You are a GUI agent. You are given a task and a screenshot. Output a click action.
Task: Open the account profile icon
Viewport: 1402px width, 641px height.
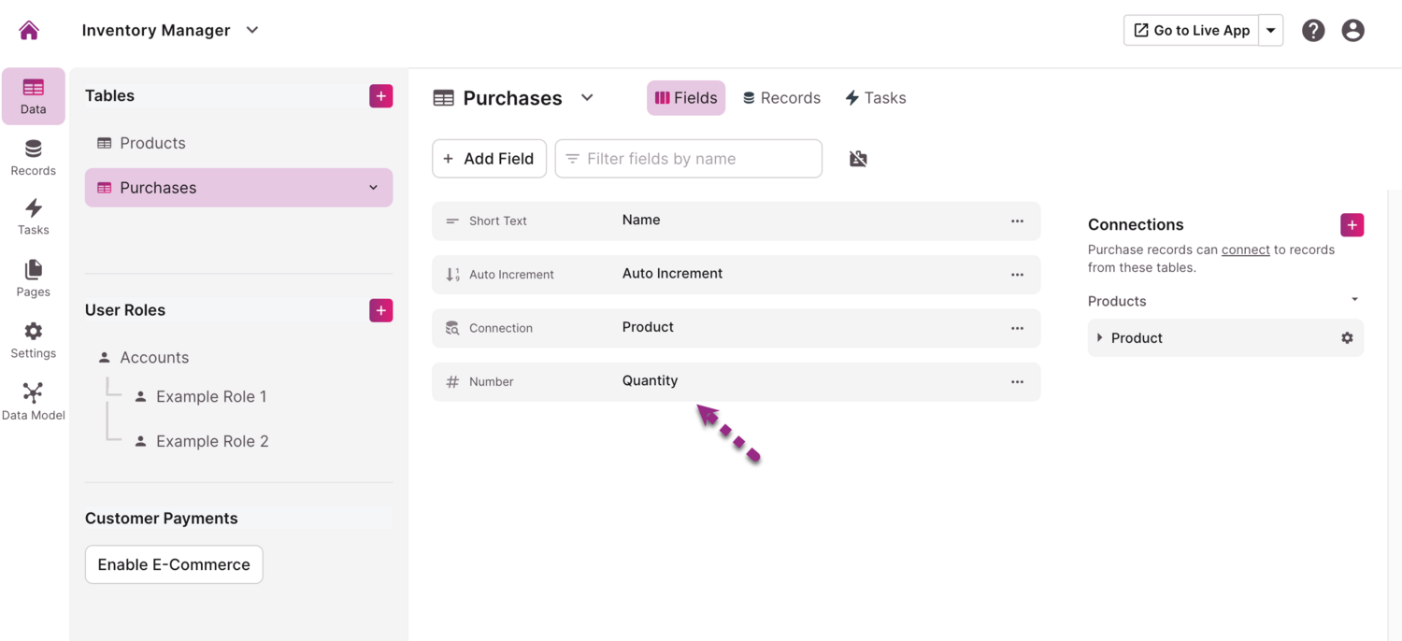click(1352, 30)
